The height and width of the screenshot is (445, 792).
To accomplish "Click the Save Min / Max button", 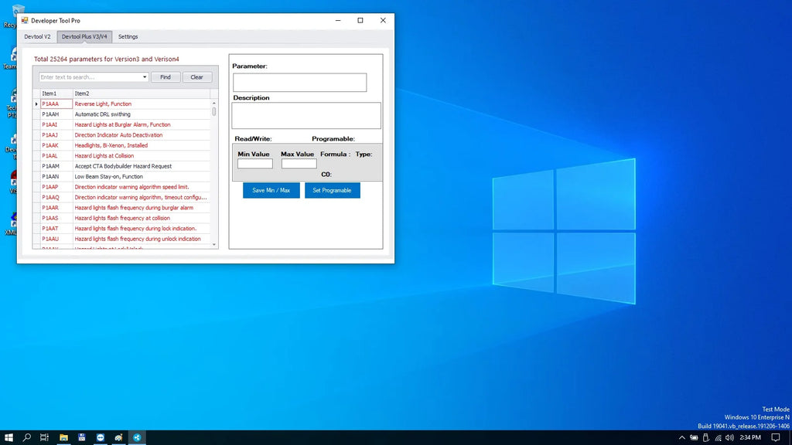I will (x=271, y=190).
